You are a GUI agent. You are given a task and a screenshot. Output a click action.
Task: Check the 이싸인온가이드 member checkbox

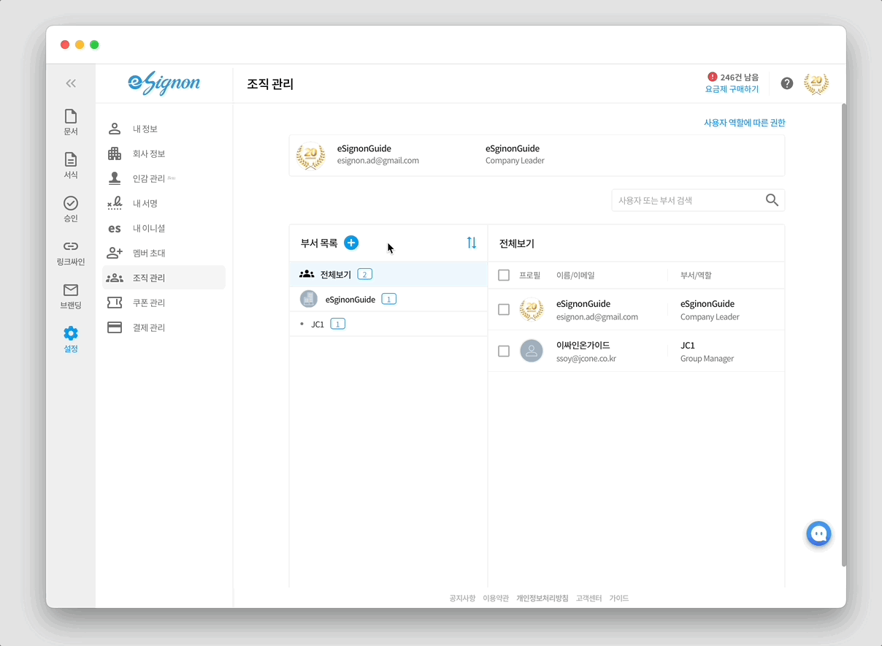point(504,351)
